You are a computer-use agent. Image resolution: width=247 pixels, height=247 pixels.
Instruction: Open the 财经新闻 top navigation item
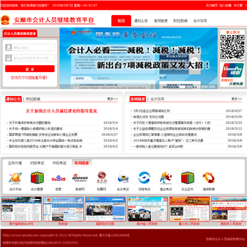[x=180, y=21]
